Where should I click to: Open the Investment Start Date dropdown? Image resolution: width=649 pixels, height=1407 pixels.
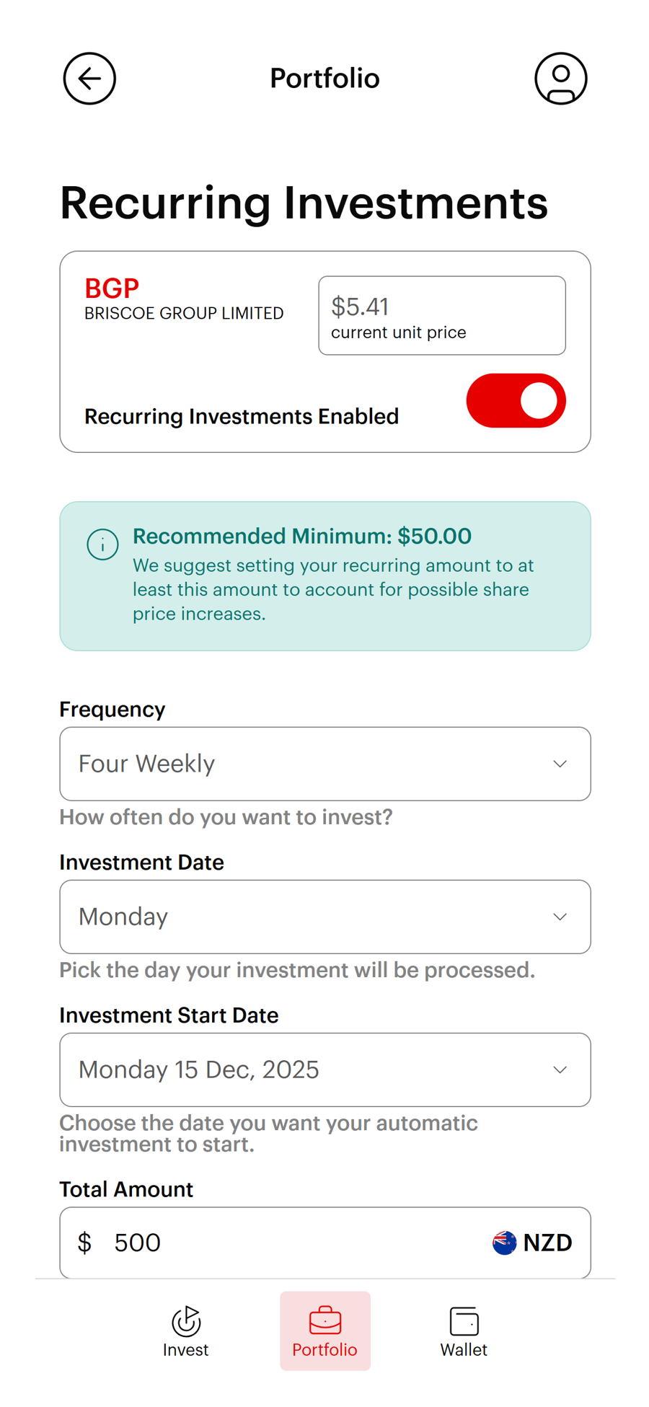[x=324, y=1069]
